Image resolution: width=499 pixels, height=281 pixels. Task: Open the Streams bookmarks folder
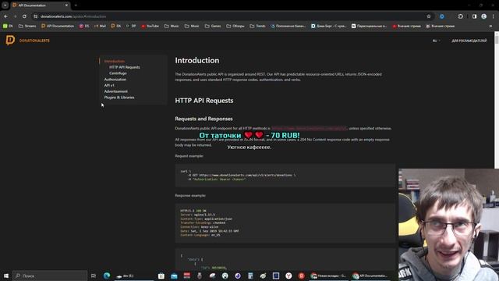(x=27, y=26)
